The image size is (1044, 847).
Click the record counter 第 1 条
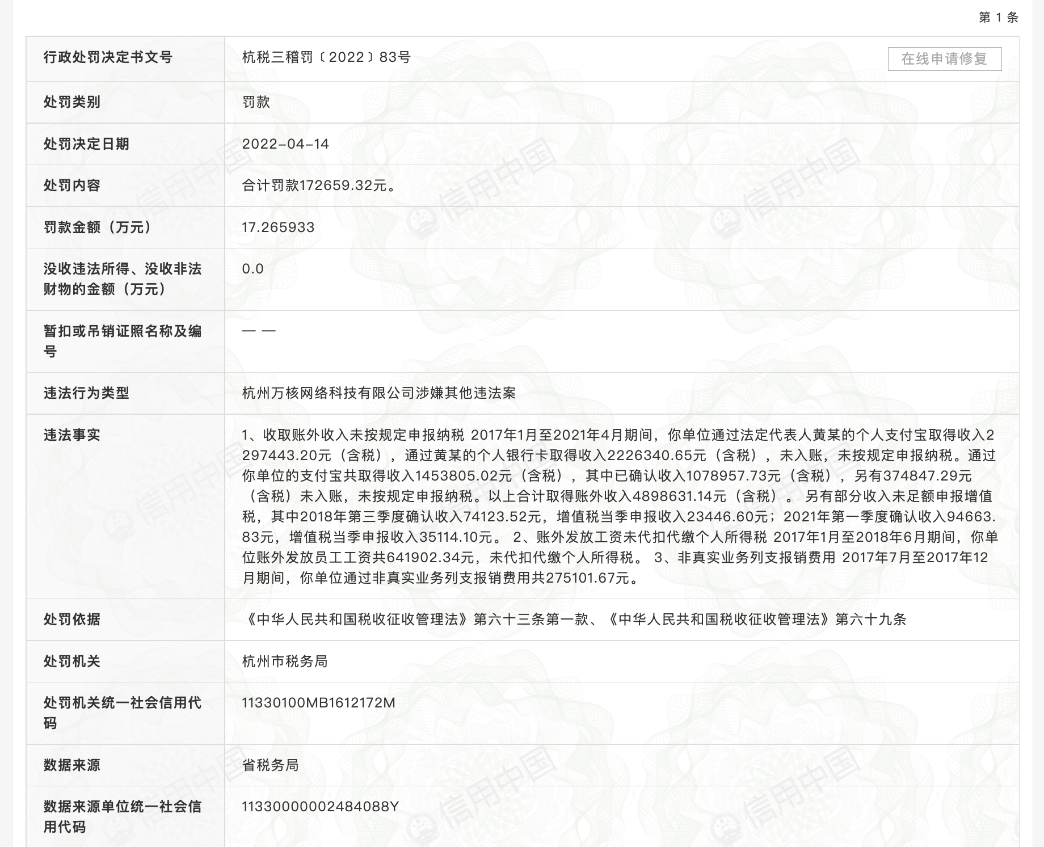[999, 18]
